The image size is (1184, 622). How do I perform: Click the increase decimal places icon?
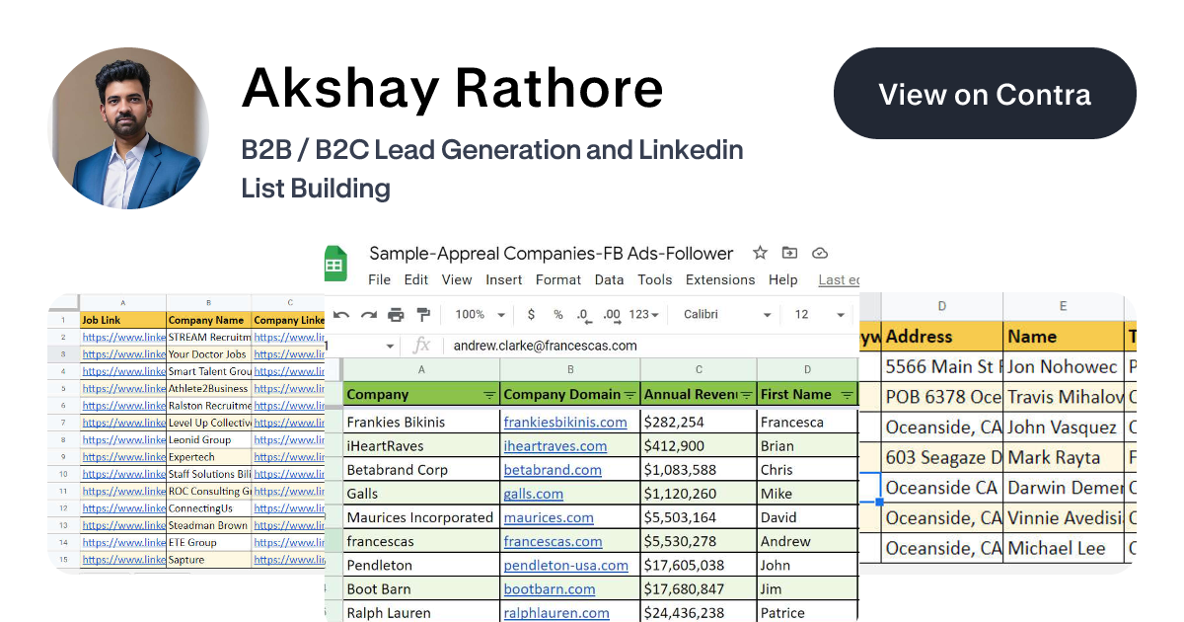click(611, 314)
